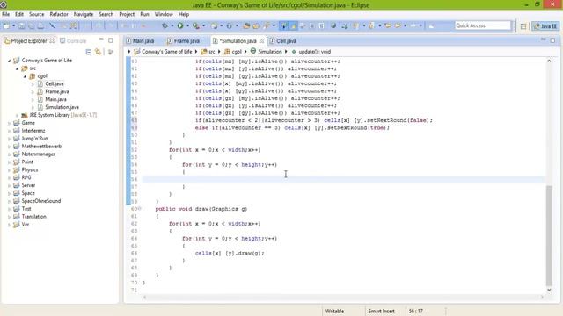The width and height of the screenshot is (563, 316).
Task: Expand JRE System Library node
Action: (x=18, y=115)
